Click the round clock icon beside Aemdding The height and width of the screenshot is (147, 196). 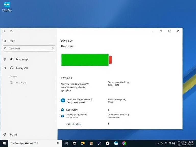pyautogui.click(x=11, y=59)
